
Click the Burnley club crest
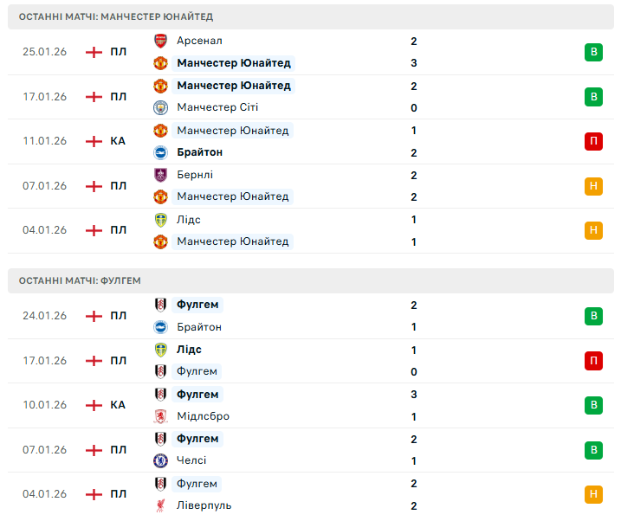click(160, 175)
